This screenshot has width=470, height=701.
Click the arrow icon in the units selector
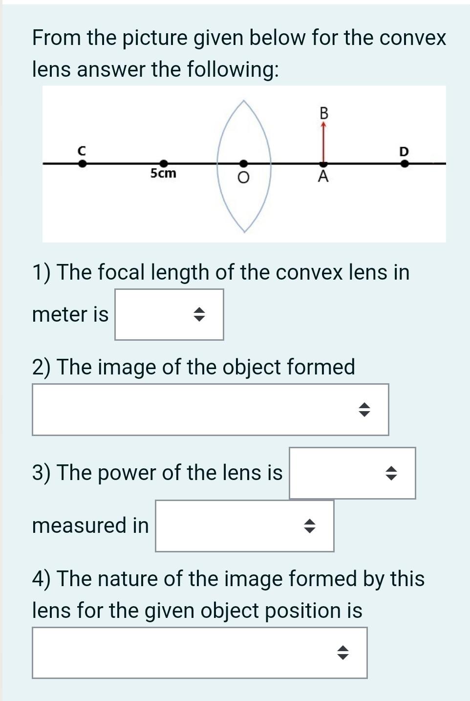coord(309,526)
